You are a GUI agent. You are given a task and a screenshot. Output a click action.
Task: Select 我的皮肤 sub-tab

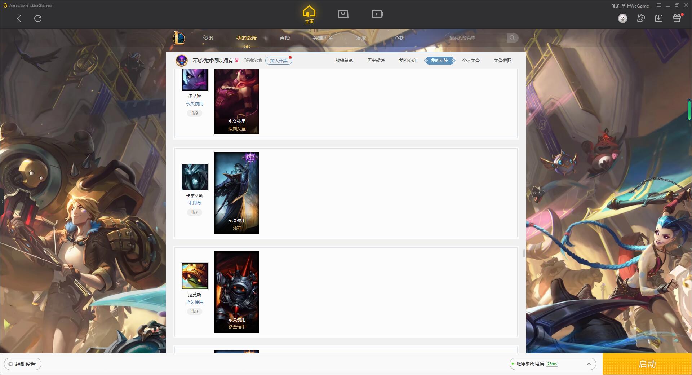pos(439,61)
